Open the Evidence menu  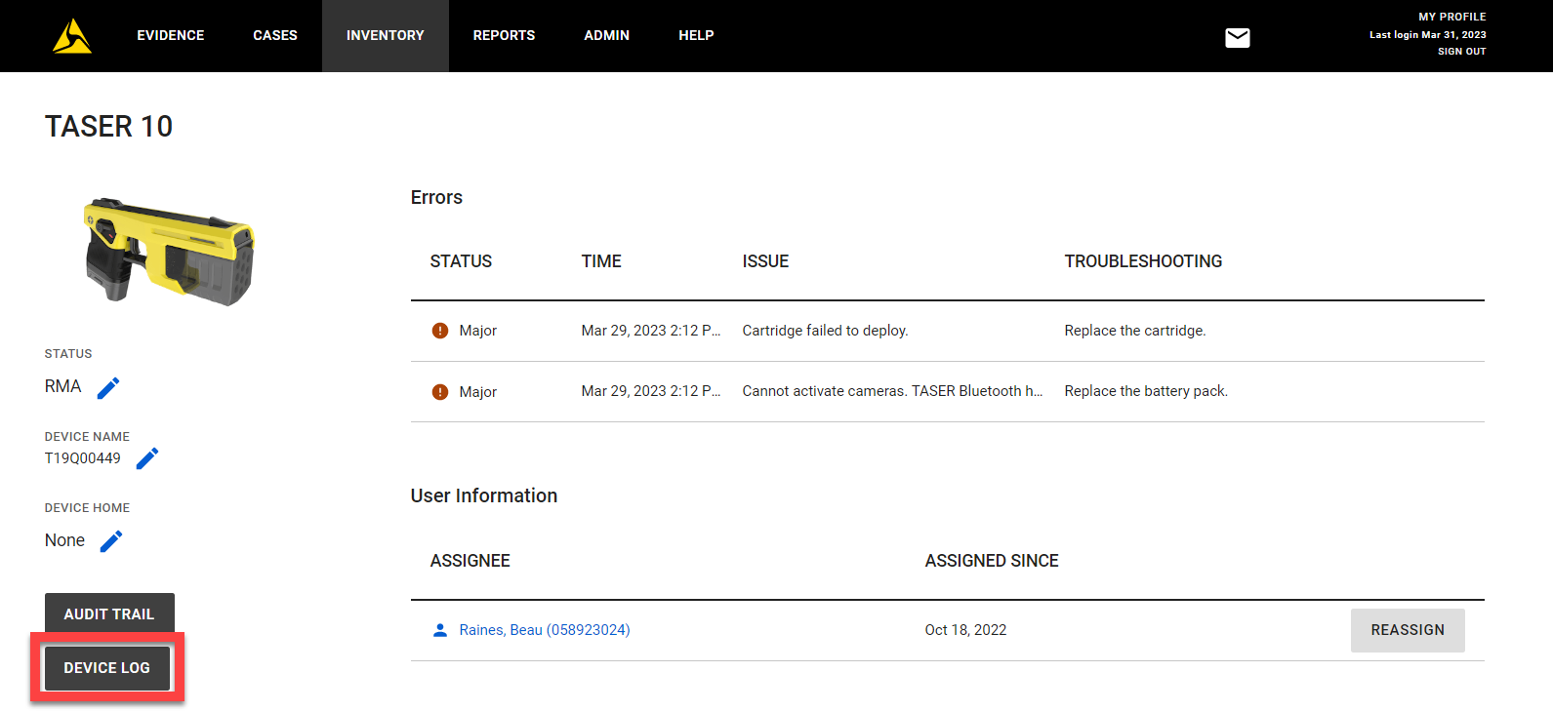tap(171, 35)
